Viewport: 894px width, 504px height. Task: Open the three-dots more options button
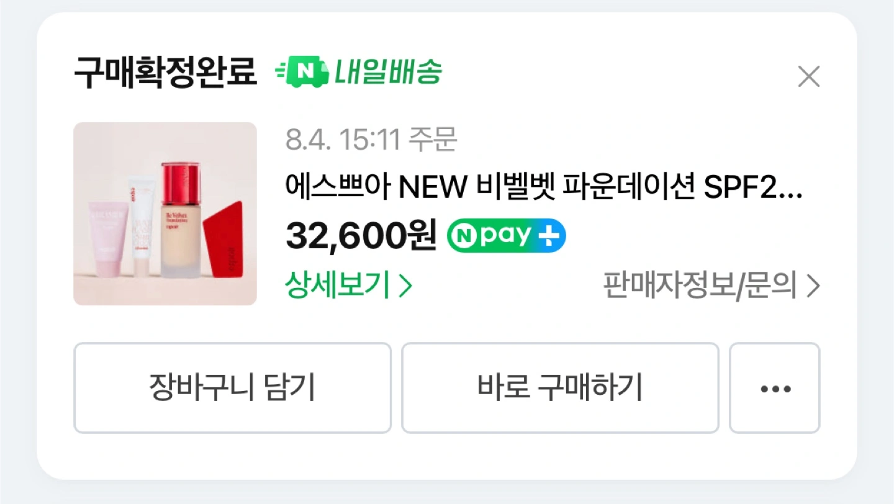[775, 388]
